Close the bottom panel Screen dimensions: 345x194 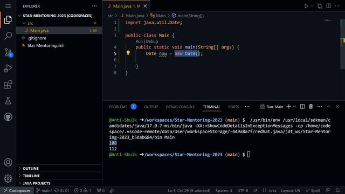coord(337,107)
